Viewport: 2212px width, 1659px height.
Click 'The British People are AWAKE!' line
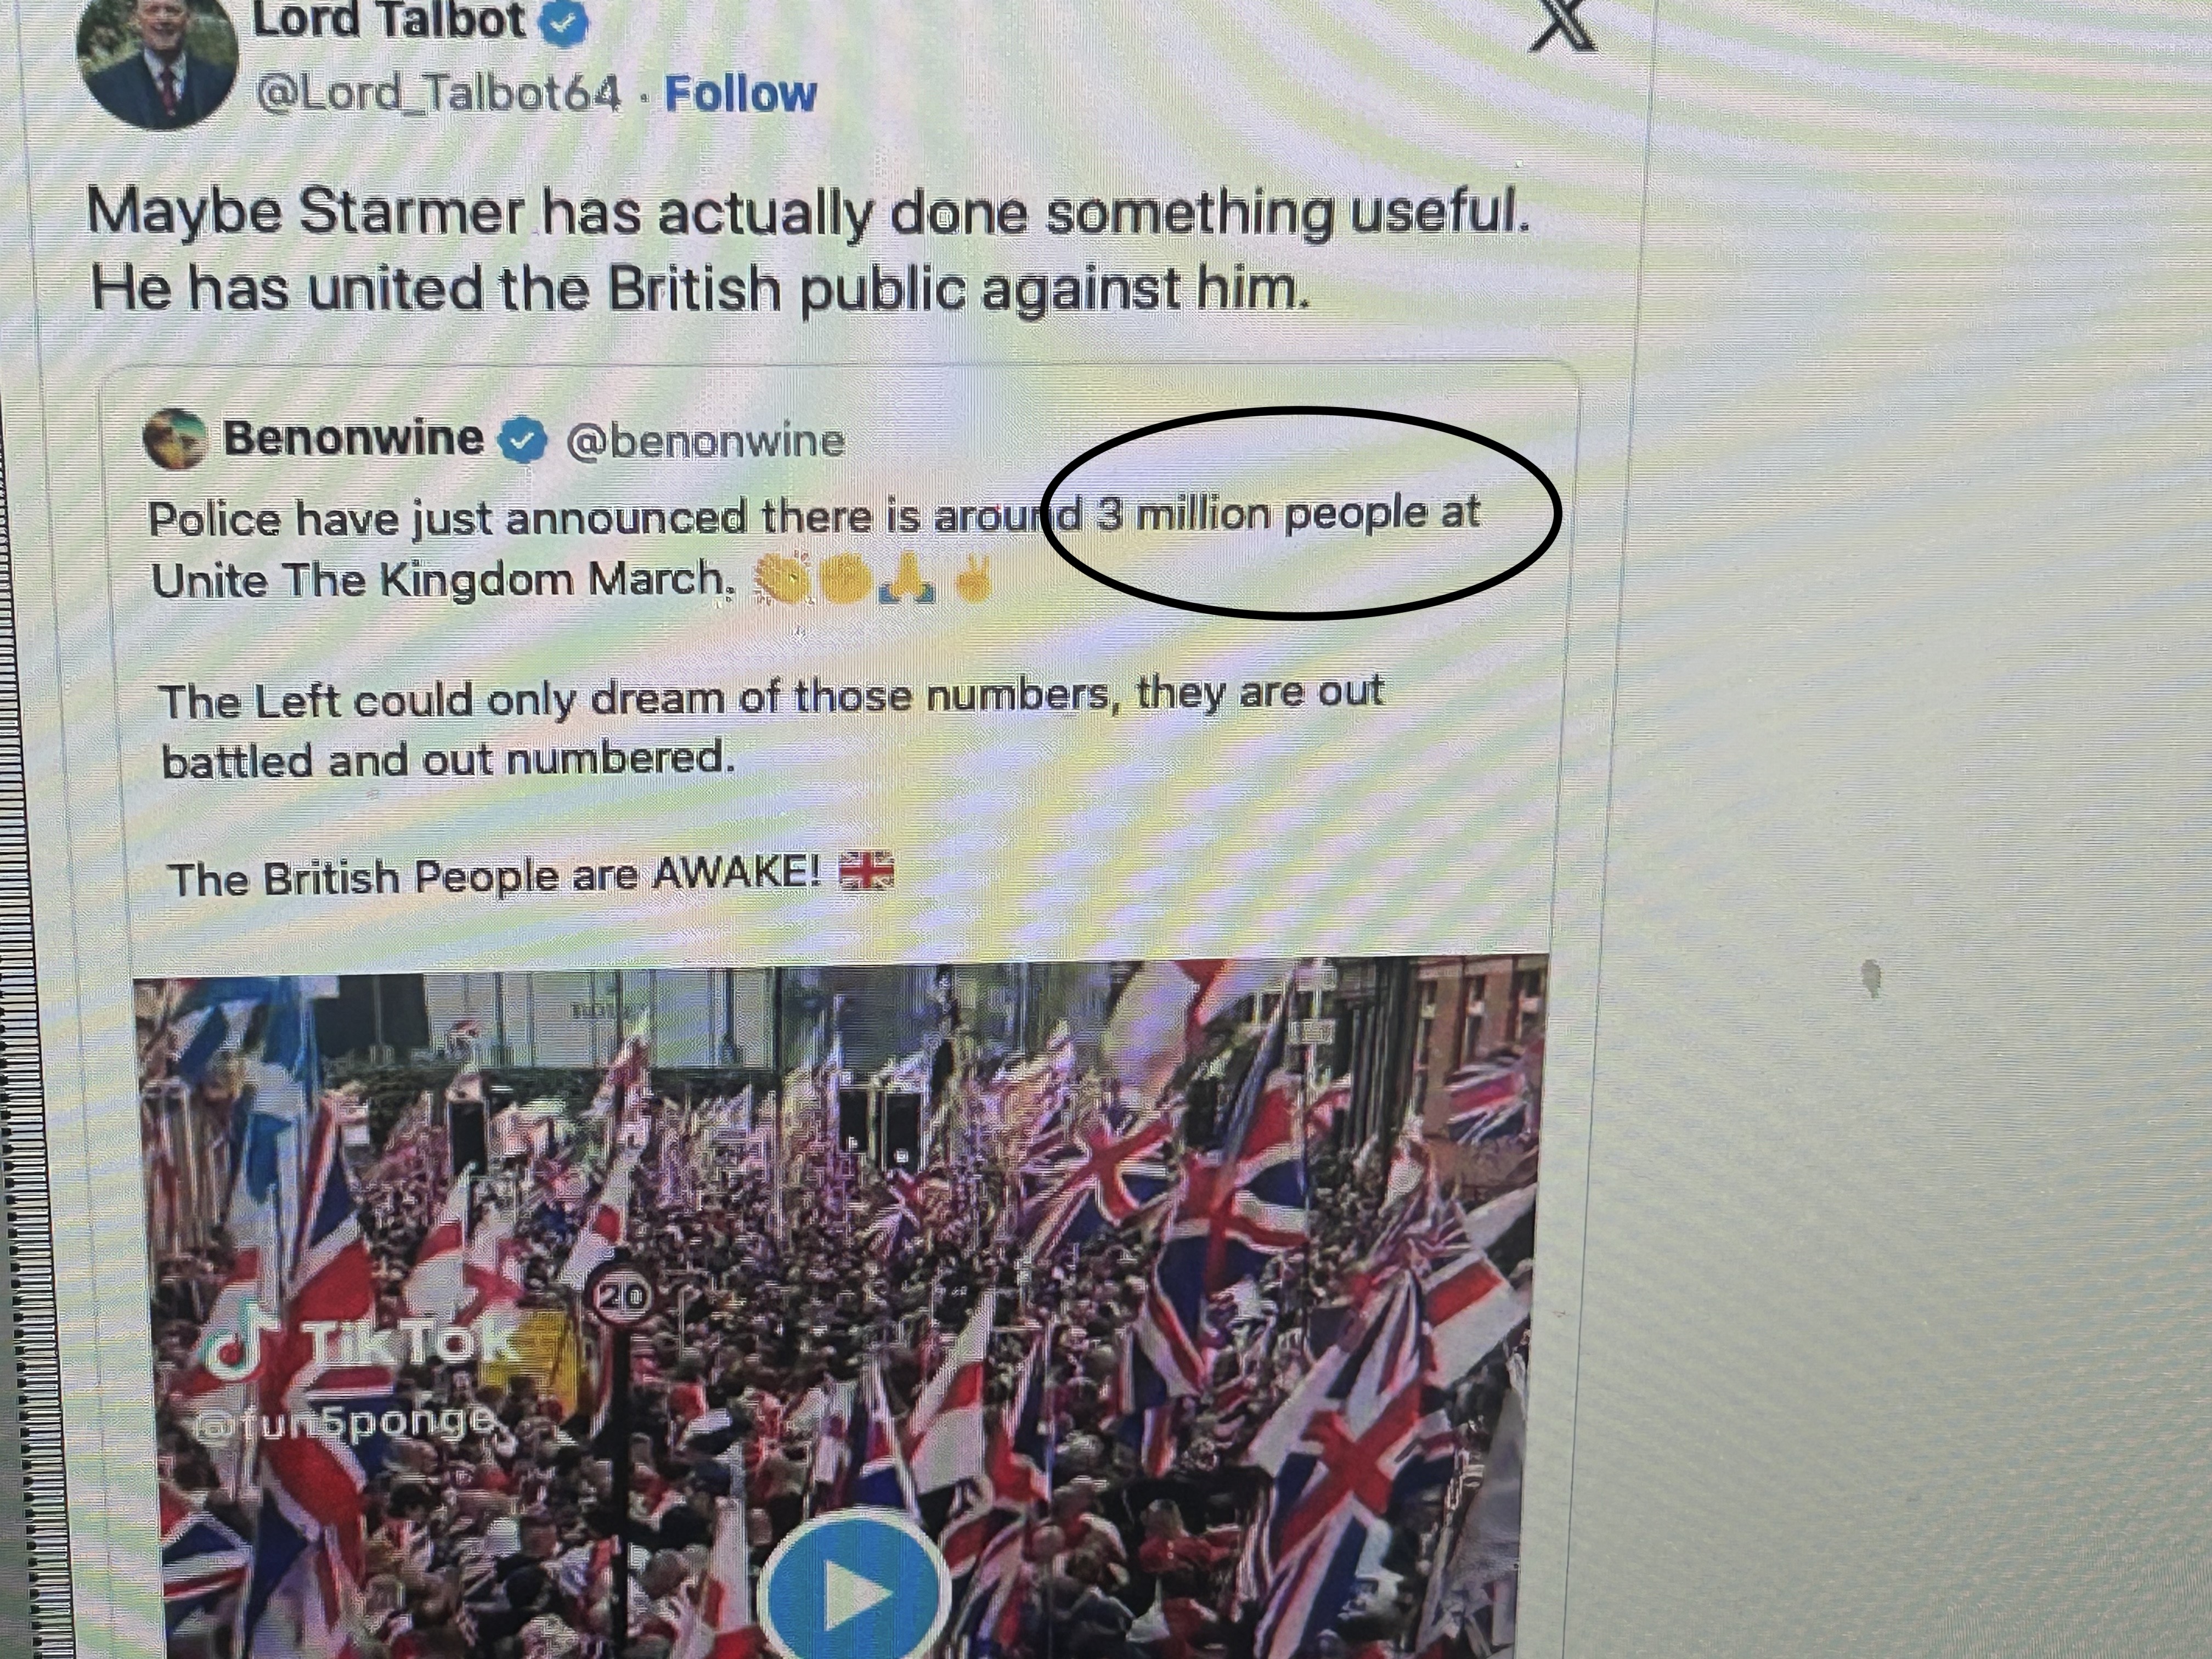tap(494, 877)
